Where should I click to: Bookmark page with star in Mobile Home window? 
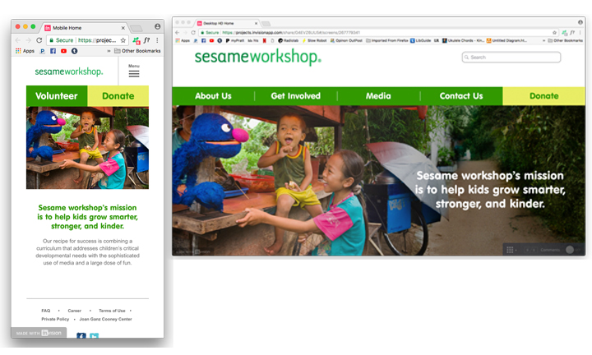click(x=123, y=40)
